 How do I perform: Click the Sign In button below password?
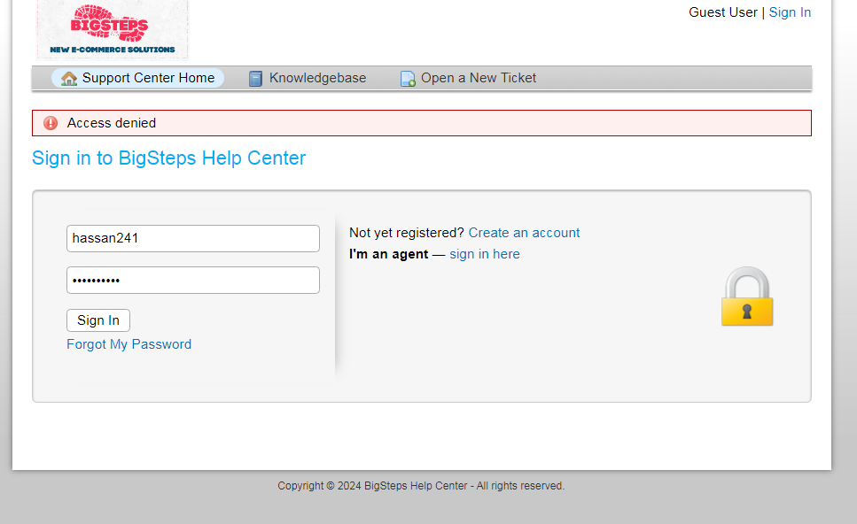tap(98, 320)
